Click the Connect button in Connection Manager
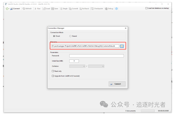Screen dimensions: 177x116 (x=117, y=84)
